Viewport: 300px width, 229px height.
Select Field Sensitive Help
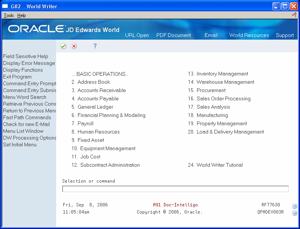(26, 57)
